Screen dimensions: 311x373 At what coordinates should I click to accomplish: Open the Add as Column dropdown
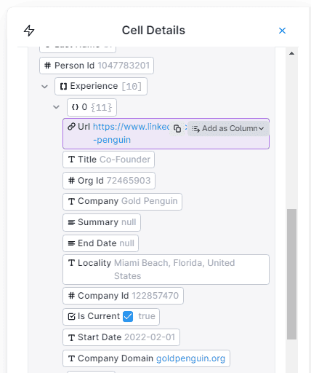(228, 128)
